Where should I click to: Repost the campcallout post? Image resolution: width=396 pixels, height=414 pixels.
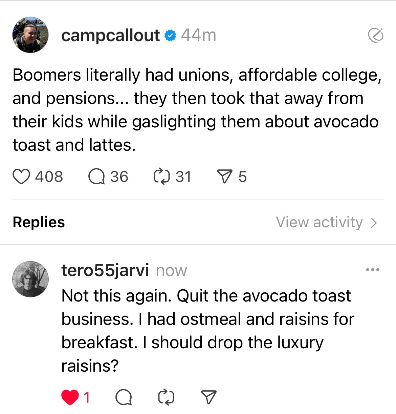[161, 177]
